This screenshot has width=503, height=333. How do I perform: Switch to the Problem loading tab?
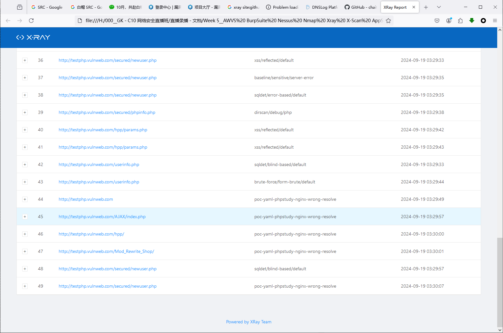point(283,7)
